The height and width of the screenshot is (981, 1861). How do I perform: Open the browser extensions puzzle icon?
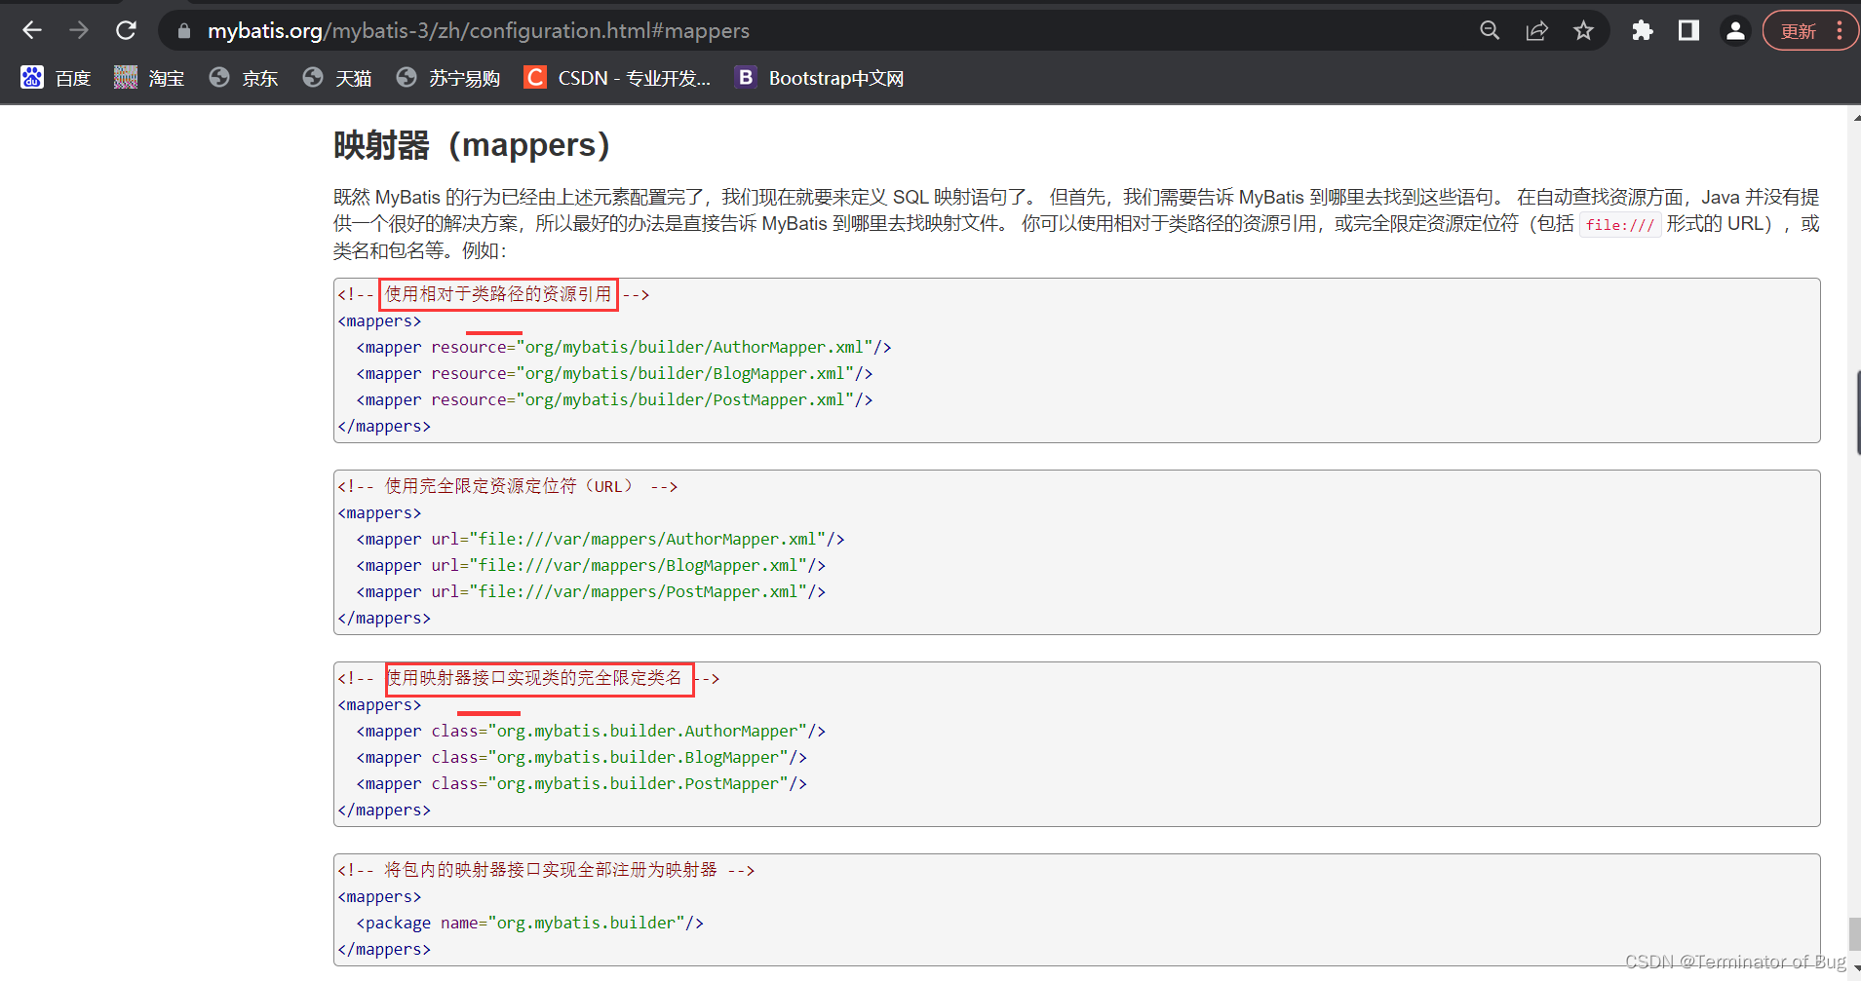click(1643, 30)
